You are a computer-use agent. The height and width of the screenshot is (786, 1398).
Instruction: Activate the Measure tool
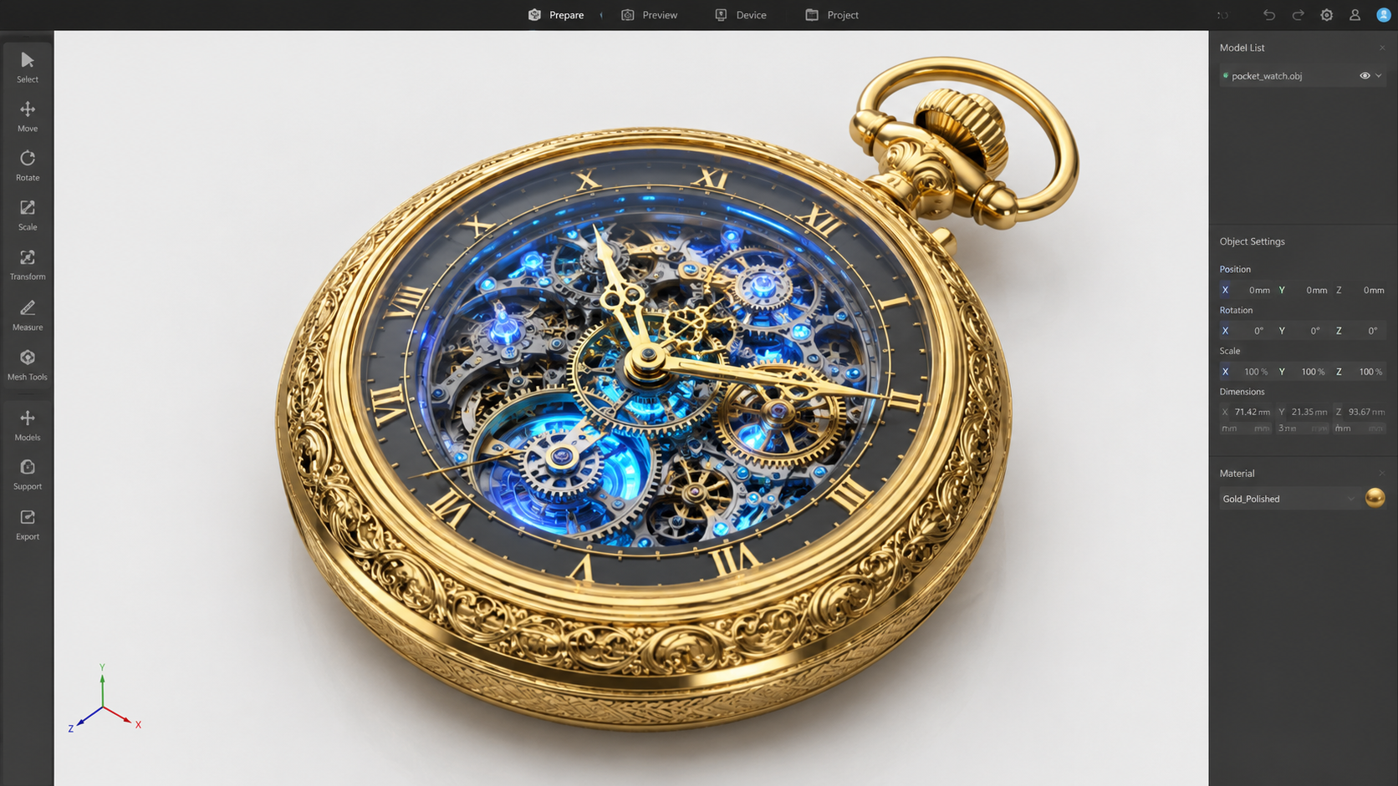(x=28, y=315)
